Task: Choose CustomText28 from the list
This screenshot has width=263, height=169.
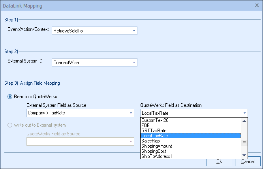Action: tap(190, 120)
